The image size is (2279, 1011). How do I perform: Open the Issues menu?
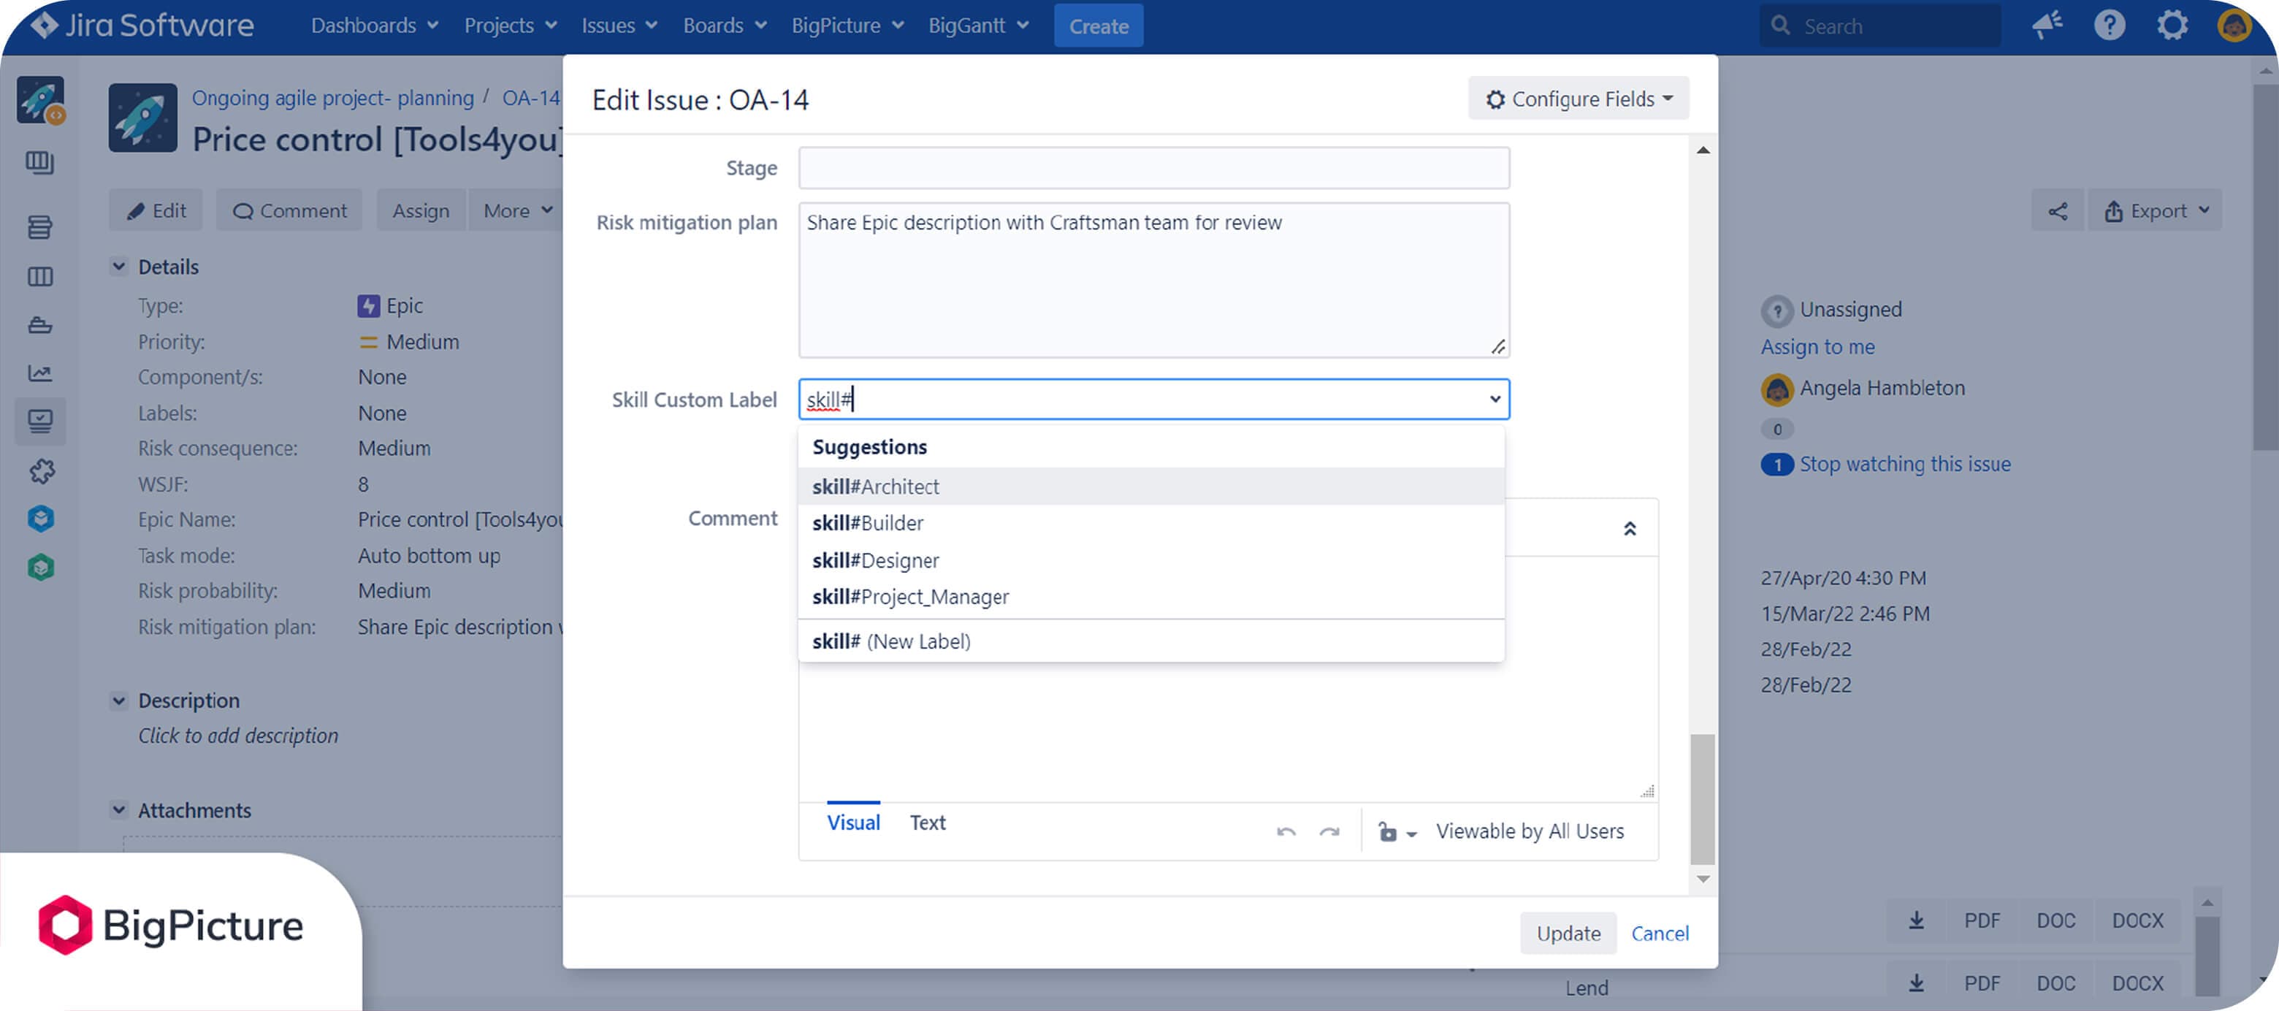[x=619, y=25]
